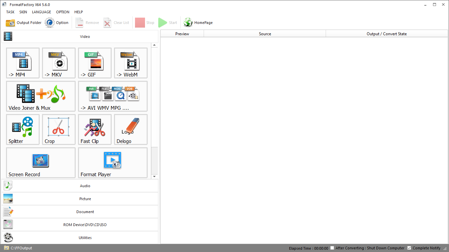Start the Screen Record tool

[41, 163]
